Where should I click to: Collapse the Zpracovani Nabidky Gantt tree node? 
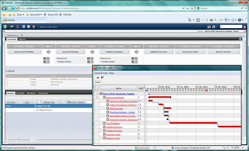[97, 97]
